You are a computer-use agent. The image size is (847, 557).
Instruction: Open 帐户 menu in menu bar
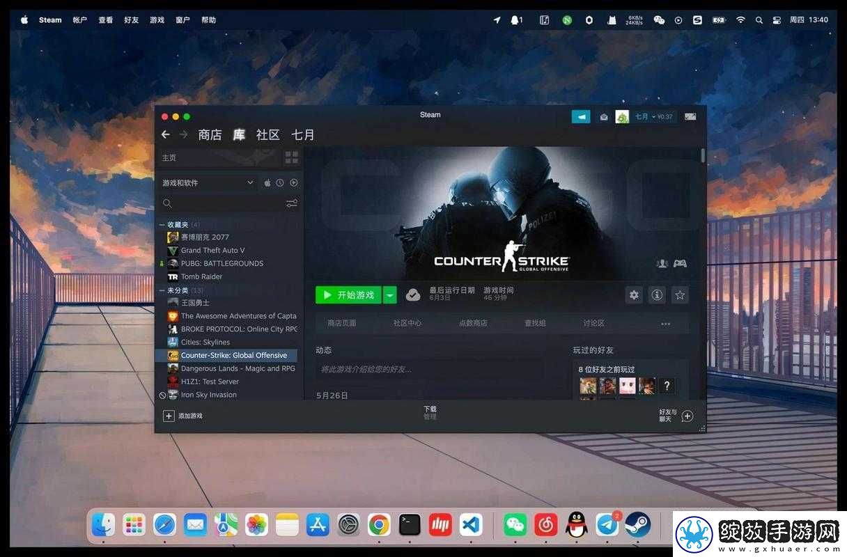click(x=80, y=20)
